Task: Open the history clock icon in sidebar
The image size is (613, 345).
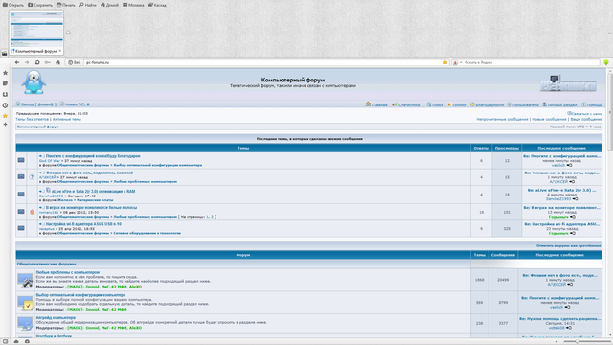Action: tap(5, 105)
